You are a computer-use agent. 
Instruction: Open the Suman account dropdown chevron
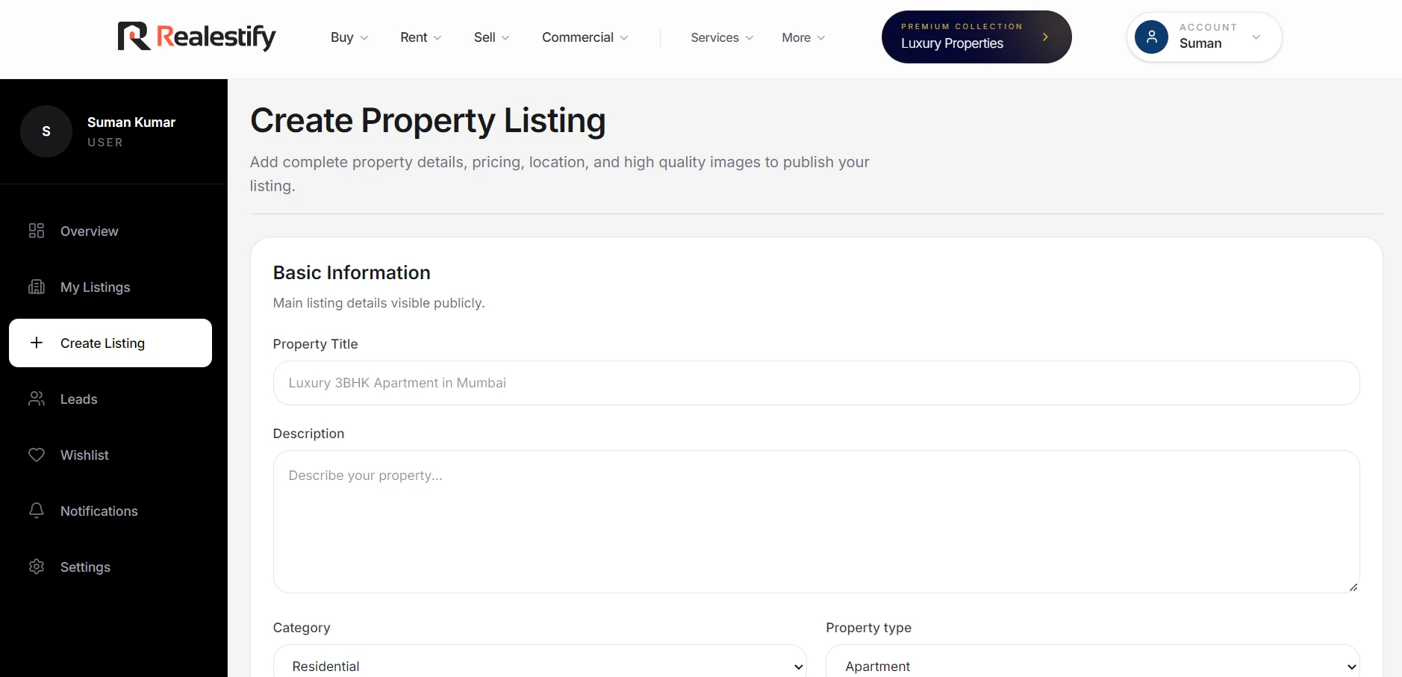pos(1256,37)
